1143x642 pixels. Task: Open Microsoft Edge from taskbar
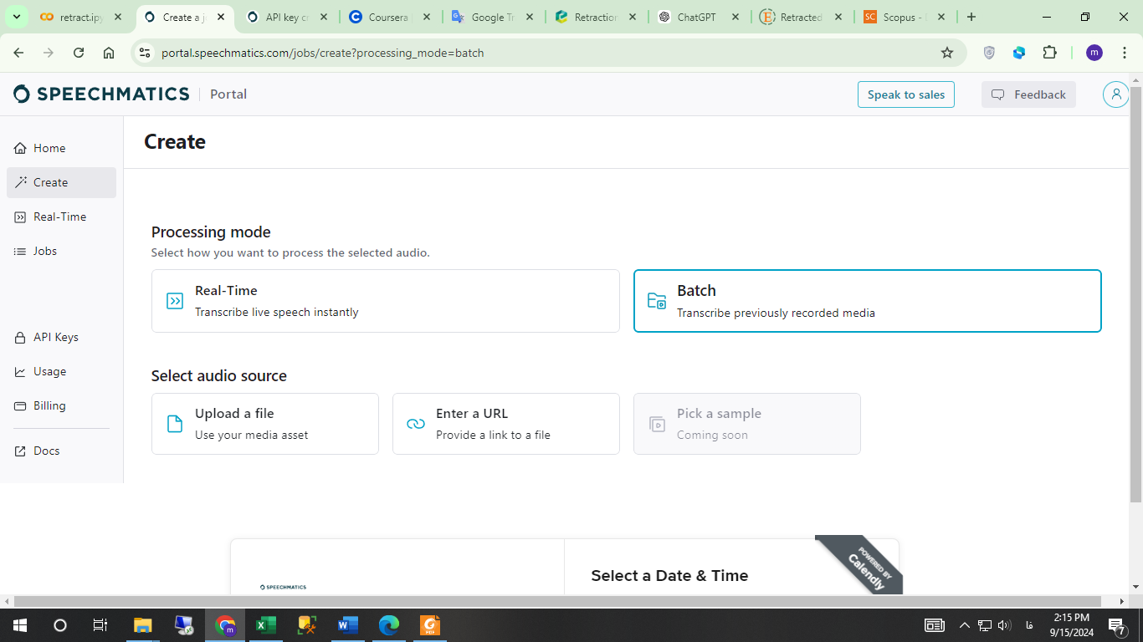[x=389, y=625]
